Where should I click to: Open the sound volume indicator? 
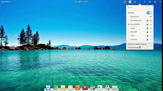point(135,2)
